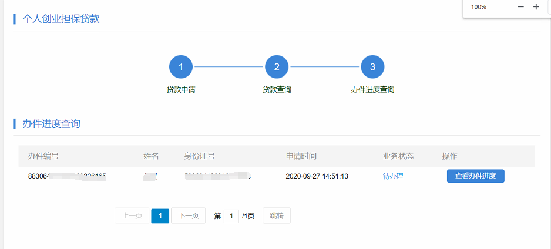This screenshot has width=551, height=249.
Task: Open the 待办理 status link
Action: coord(393,176)
